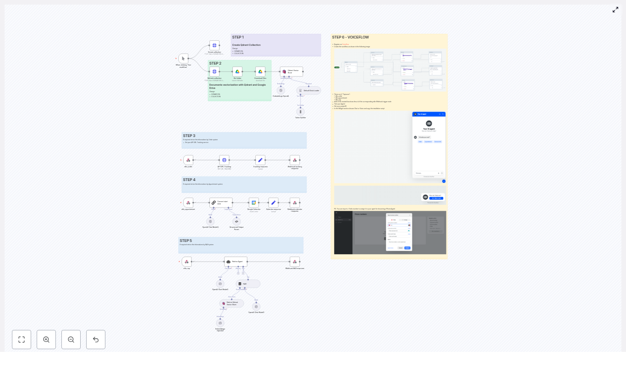The height and width of the screenshot is (373, 626).
Task: Click the phone number setup screenshot thumbnail
Action: click(390, 232)
